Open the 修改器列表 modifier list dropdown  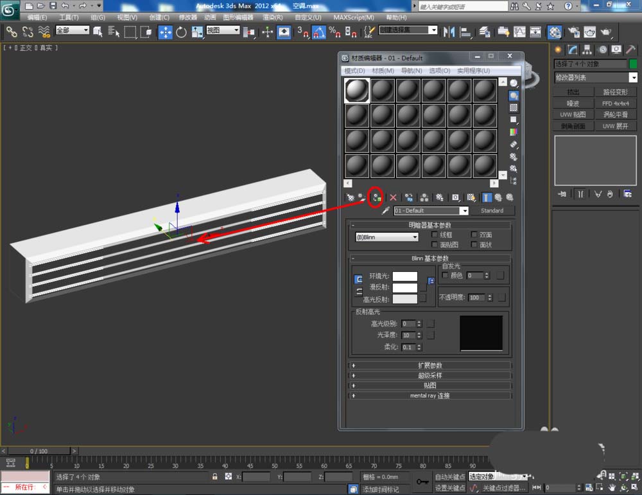pyautogui.click(x=596, y=78)
